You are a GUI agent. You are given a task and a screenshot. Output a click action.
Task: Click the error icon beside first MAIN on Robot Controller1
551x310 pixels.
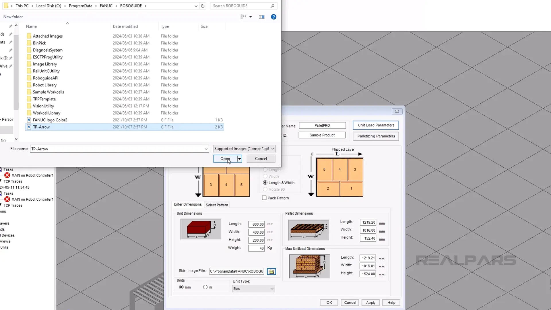7,175
